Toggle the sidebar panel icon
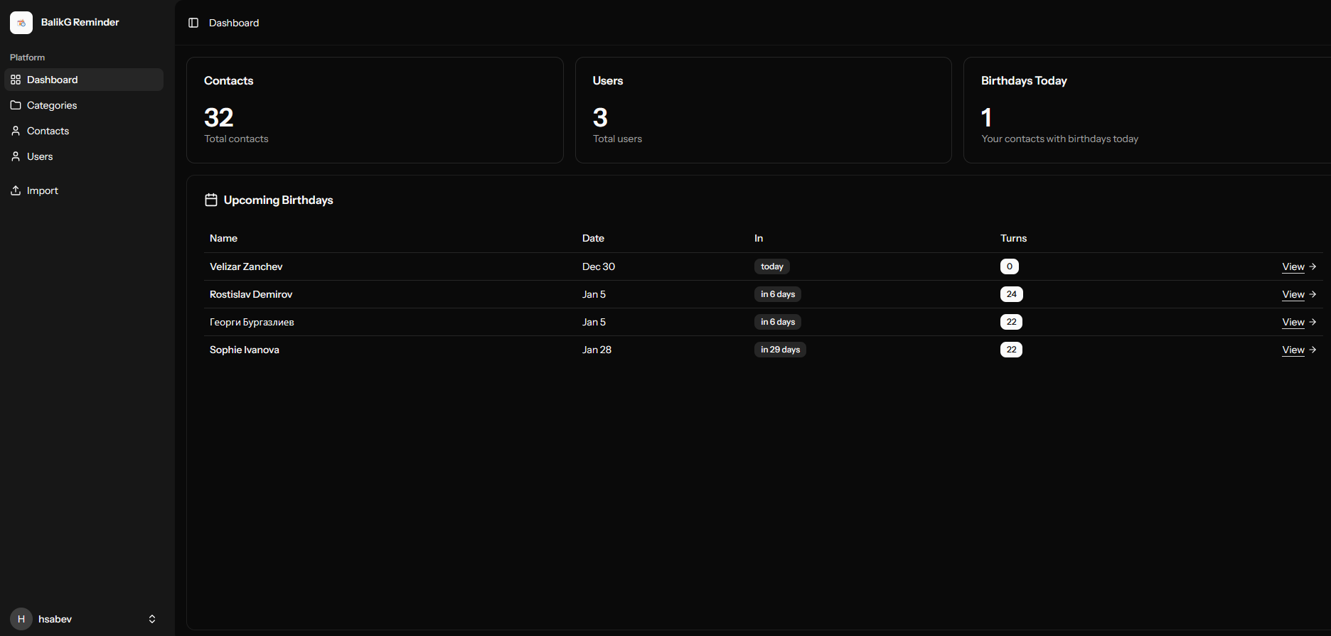The height and width of the screenshot is (636, 1331). [x=193, y=23]
